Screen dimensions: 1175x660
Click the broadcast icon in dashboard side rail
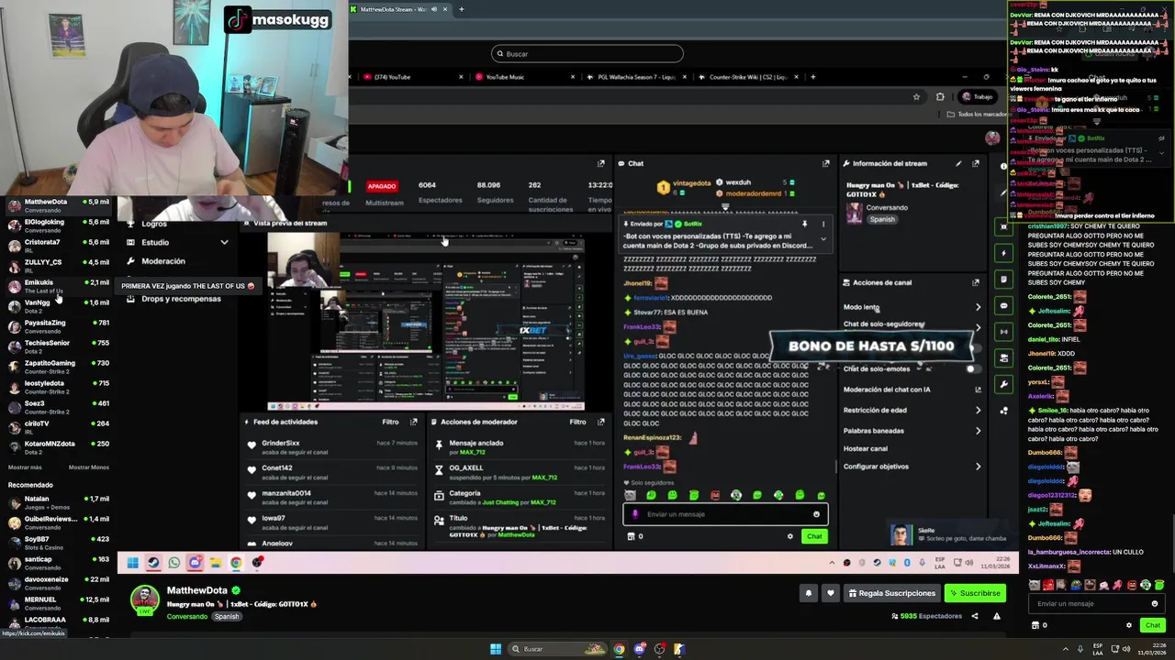1004,332
